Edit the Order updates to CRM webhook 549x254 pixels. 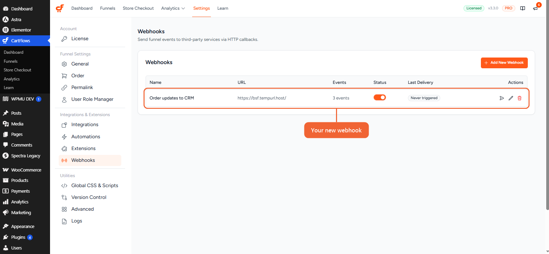pyautogui.click(x=511, y=98)
